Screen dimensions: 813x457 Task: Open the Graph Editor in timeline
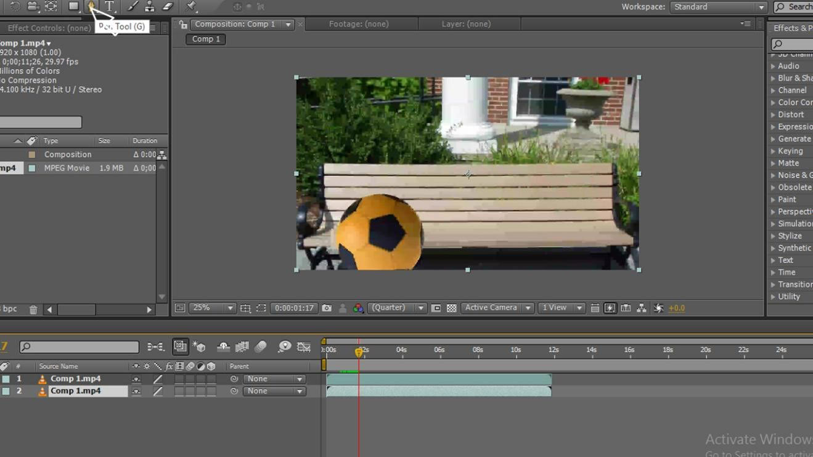point(304,347)
